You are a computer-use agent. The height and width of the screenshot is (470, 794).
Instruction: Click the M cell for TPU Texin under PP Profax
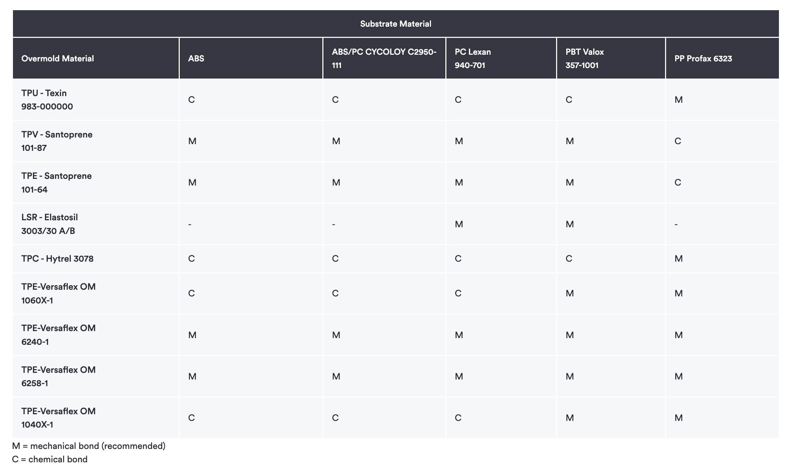(x=678, y=100)
